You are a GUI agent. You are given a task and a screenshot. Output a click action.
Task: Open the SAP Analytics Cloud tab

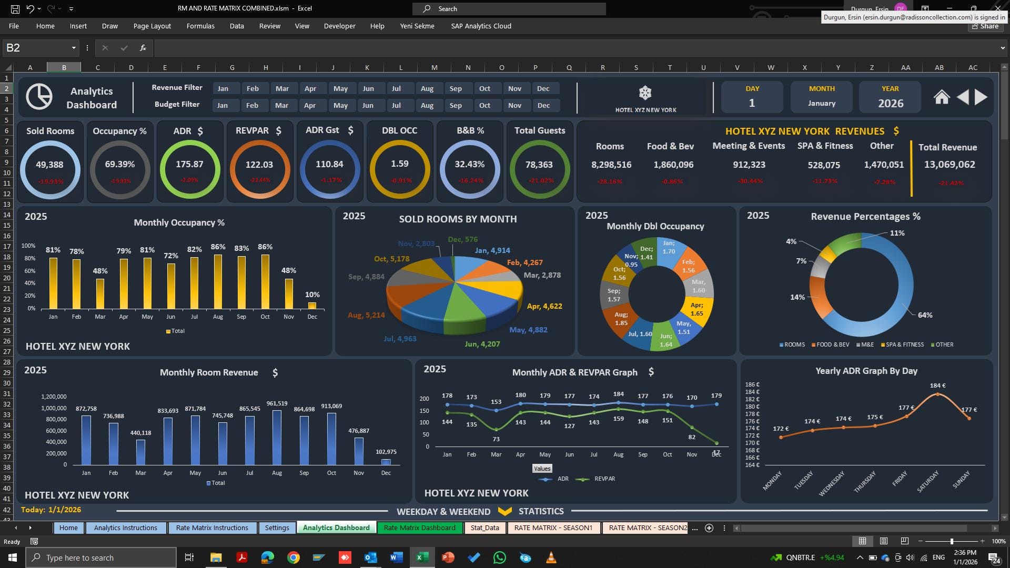481,26
